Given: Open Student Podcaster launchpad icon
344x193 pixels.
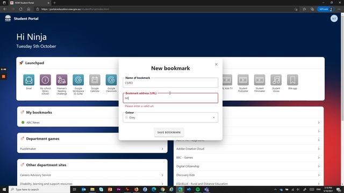Looking at the screenshot, I should pos(243,80).
